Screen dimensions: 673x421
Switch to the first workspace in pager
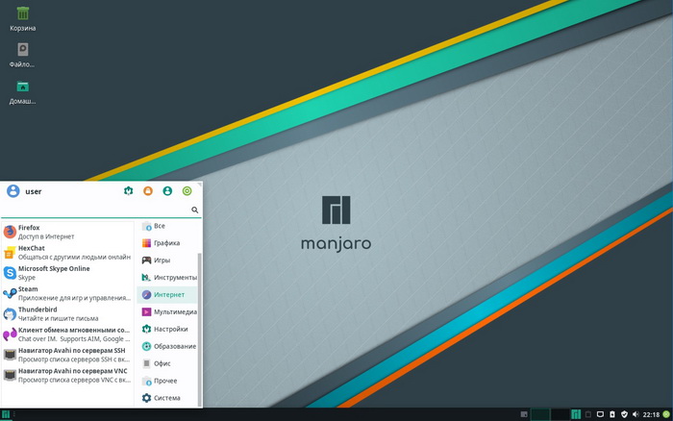[540, 414]
